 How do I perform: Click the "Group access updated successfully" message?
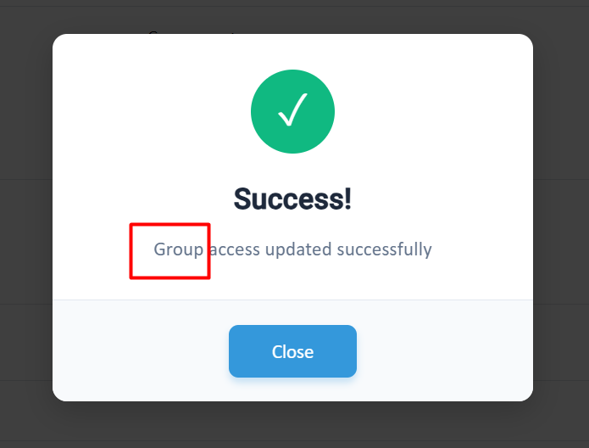pyautogui.click(x=292, y=249)
